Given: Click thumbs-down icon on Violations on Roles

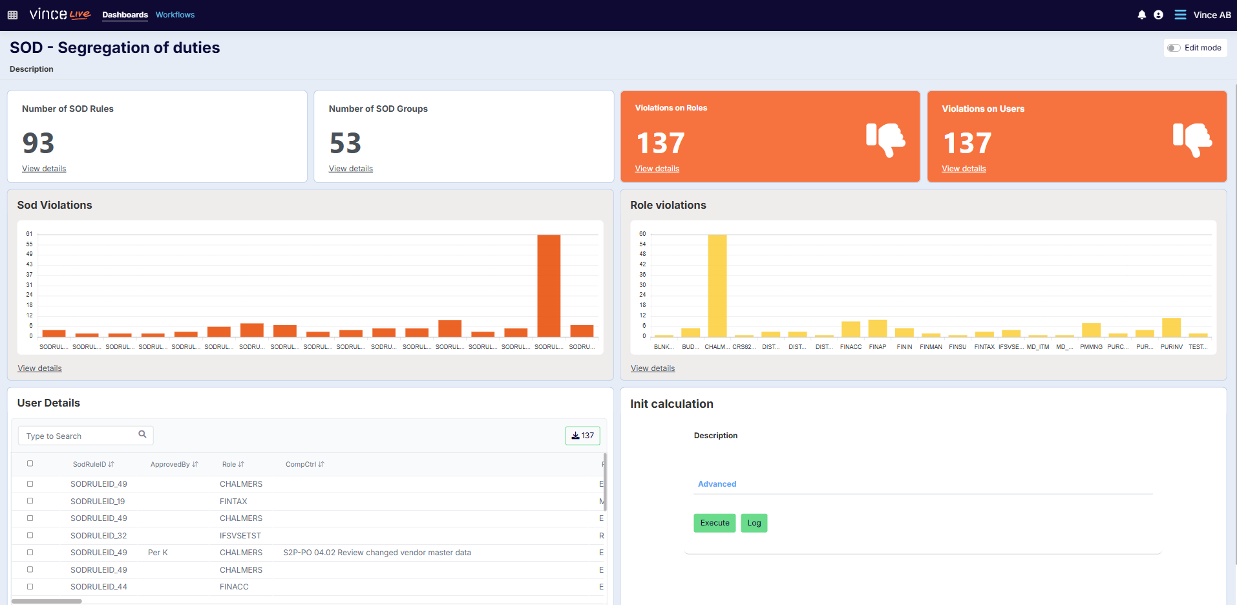Looking at the screenshot, I should pyautogui.click(x=885, y=139).
